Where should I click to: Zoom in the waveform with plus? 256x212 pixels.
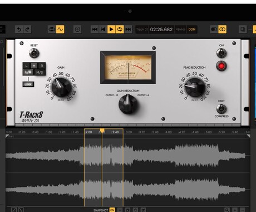point(235,210)
